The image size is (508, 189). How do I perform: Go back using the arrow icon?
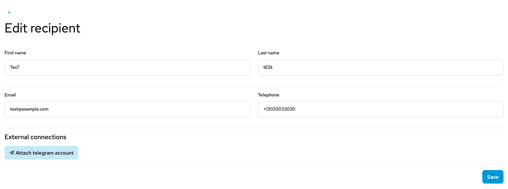click(x=10, y=13)
